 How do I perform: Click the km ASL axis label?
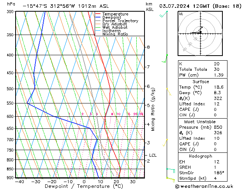click(150, 7)
